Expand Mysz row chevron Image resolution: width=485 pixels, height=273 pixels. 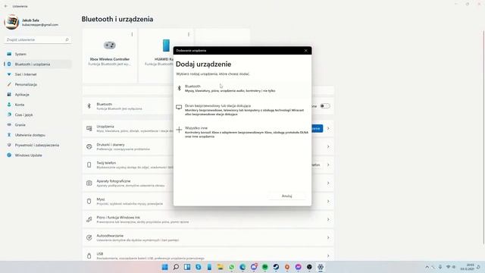pos(328,202)
